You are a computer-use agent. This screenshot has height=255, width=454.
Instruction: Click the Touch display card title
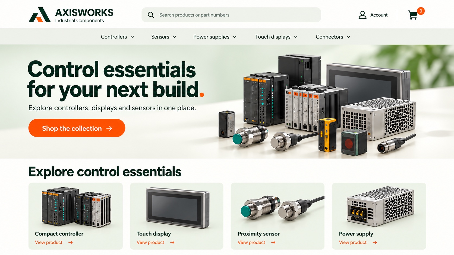154,234
